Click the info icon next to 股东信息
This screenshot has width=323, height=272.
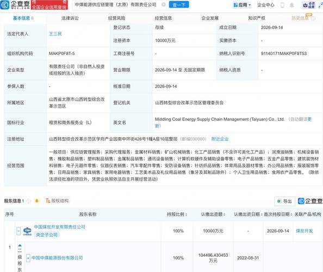pos(29,201)
